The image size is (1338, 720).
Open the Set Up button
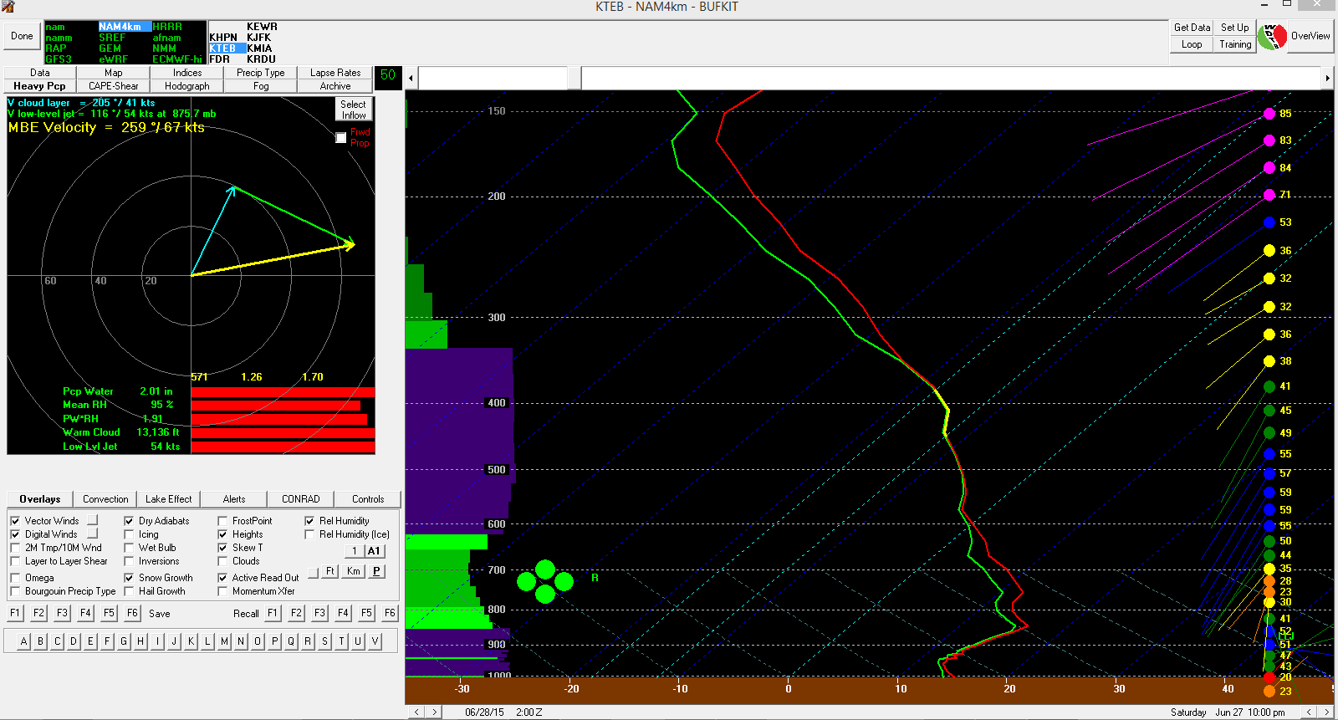click(x=1234, y=28)
